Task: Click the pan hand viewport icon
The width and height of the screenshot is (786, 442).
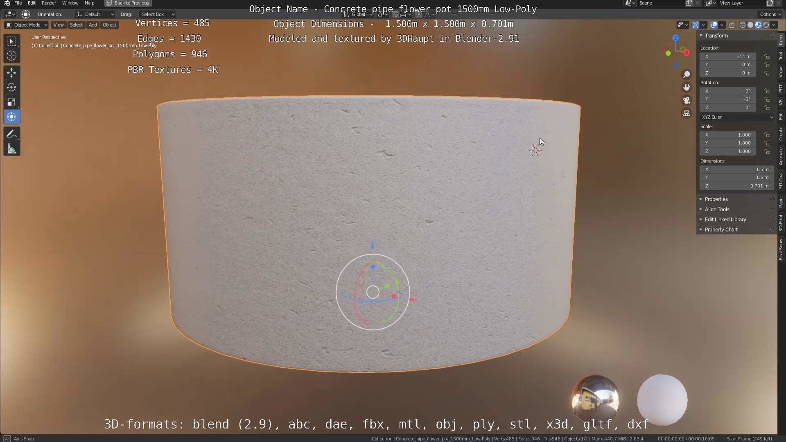Action: coord(687,87)
